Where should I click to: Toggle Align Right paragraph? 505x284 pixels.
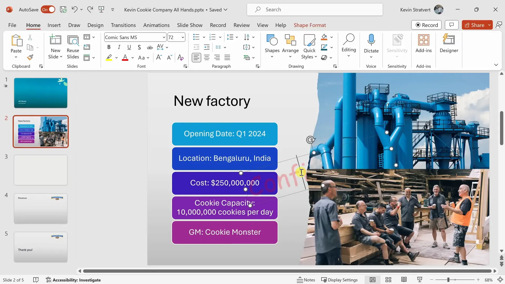pos(217,57)
